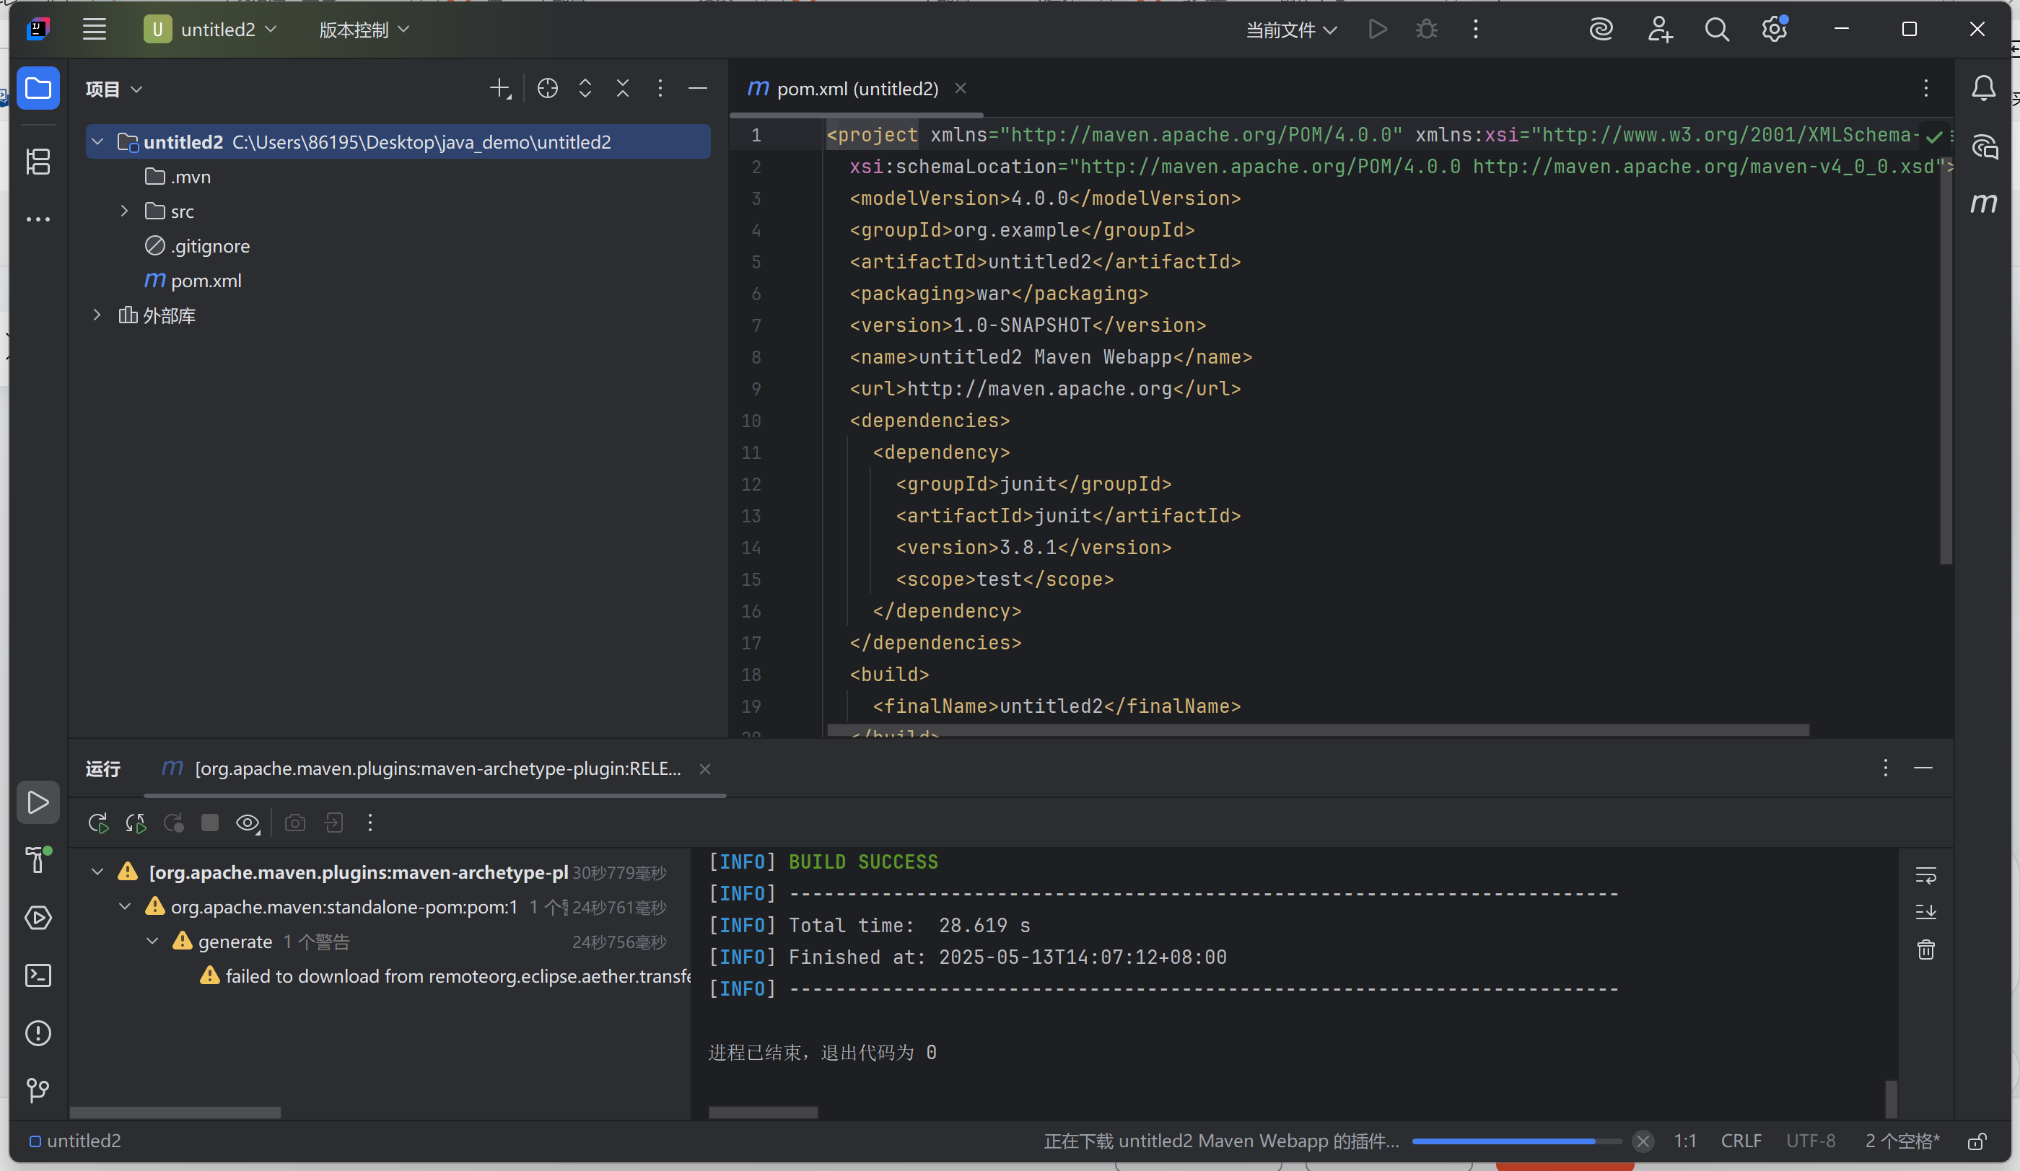The width and height of the screenshot is (2020, 1171).
Task: Collapse standalone-pom:pom:1 node
Action: click(125, 906)
